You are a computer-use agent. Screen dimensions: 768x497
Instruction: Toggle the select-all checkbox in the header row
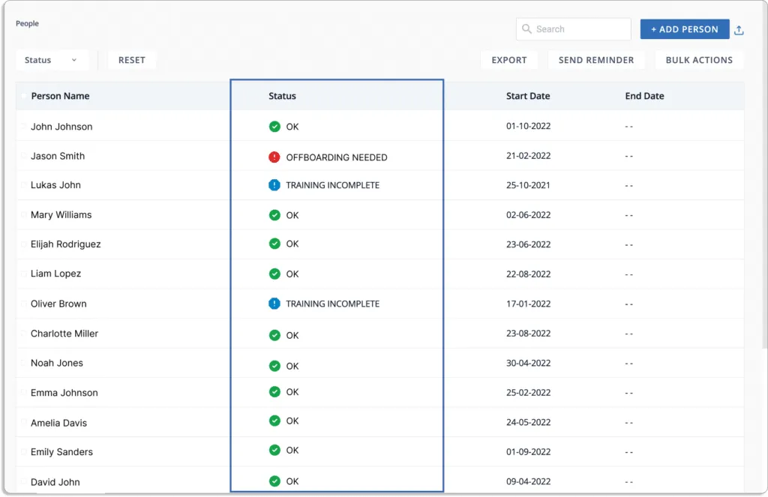(23, 96)
